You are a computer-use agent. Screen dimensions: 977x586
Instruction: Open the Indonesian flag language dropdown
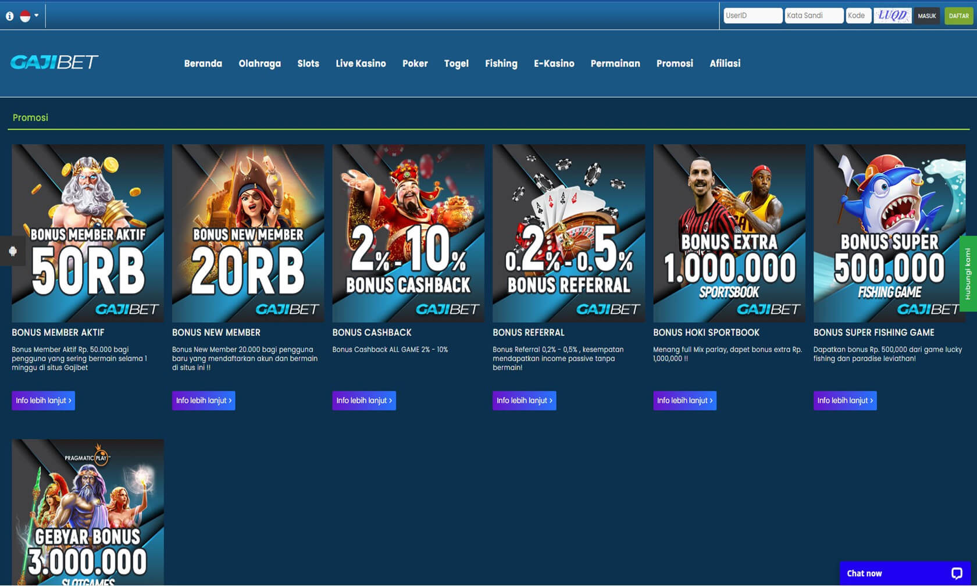29,16
